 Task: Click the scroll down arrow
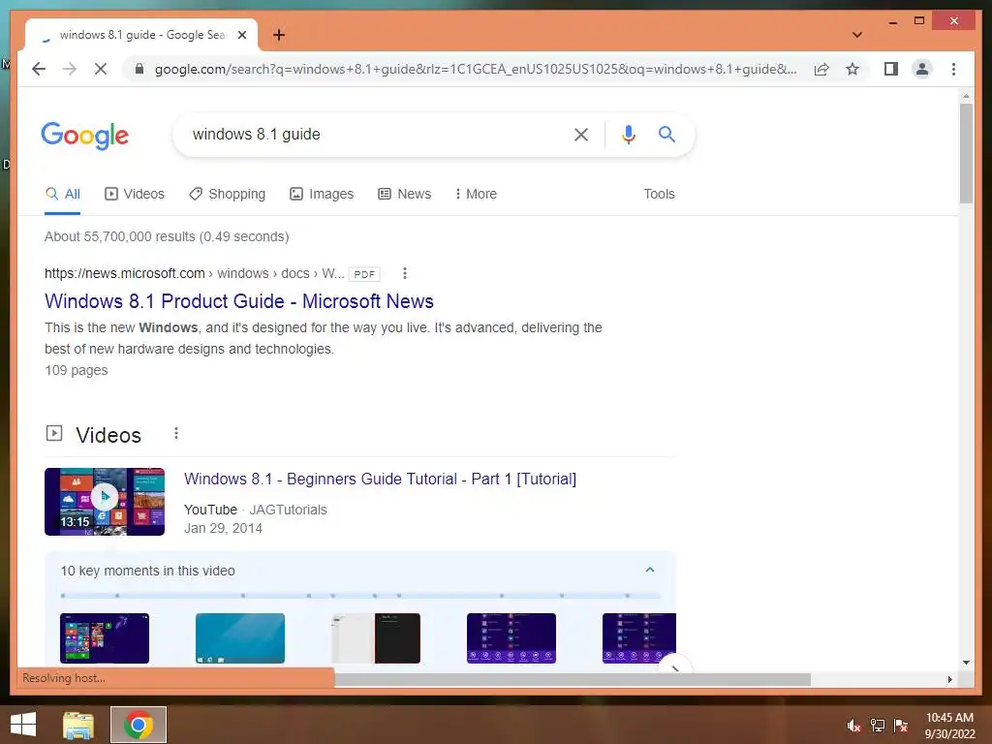966,663
